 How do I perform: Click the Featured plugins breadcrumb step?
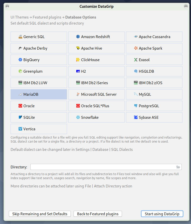47,17
